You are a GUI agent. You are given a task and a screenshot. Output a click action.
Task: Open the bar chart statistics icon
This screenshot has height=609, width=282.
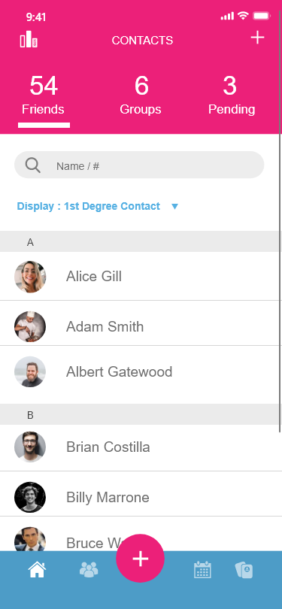coord(29,40)
